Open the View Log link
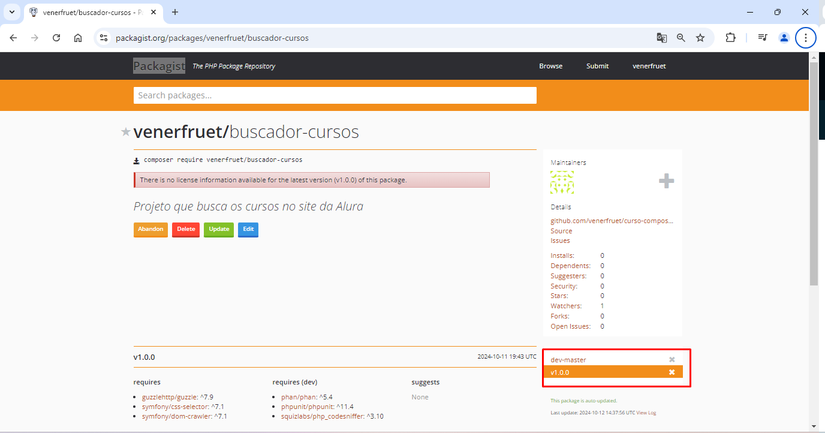The image size is (825, 433). pos(646,413)
